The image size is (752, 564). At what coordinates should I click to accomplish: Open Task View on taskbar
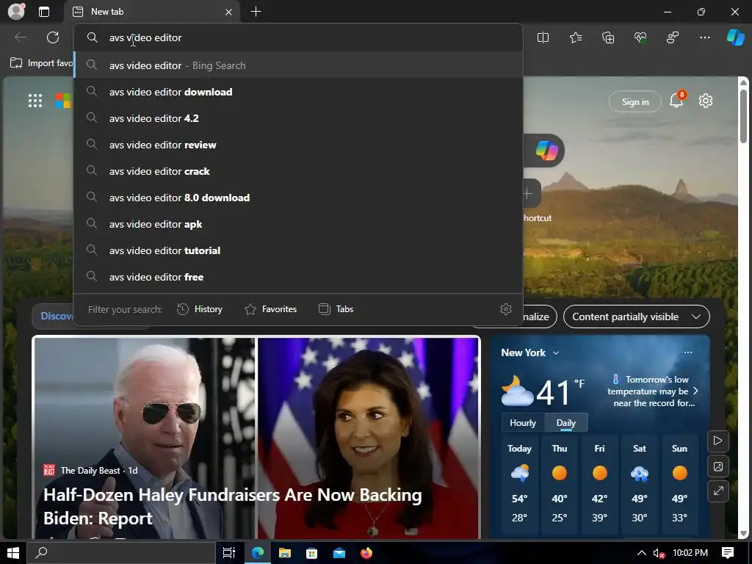229,553
